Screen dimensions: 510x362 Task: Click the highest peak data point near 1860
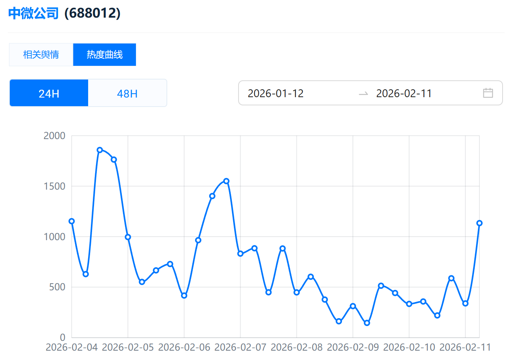pyautogui.click(x=100, y=150)
